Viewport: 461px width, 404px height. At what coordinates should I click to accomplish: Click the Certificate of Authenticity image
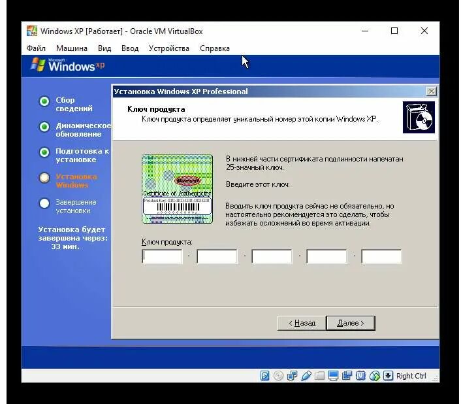click(x=178, y=189)
